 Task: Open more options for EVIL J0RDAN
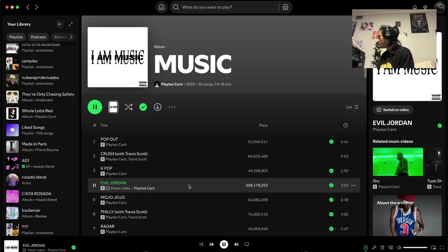[353, 185]
